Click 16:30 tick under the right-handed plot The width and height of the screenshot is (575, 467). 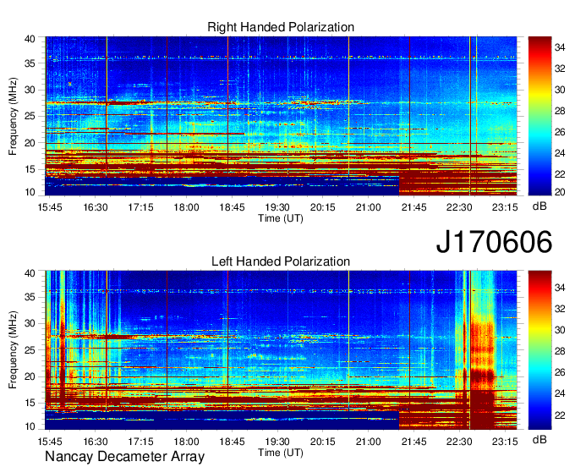click(x=96, y=207)
